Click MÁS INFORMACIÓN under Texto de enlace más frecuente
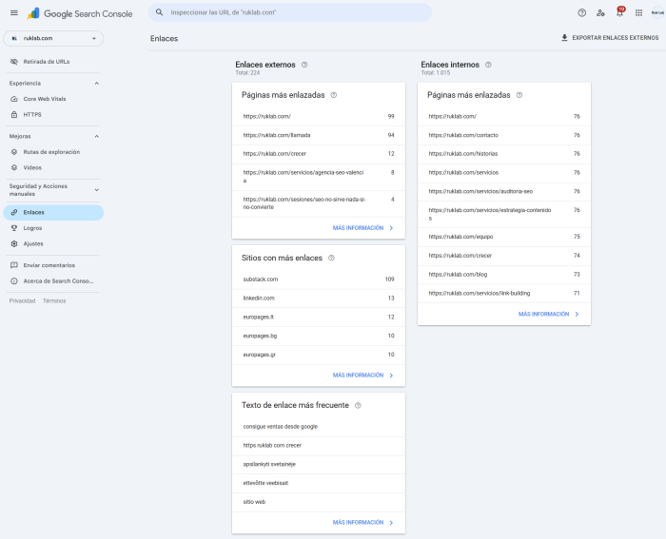Image resolution: width=666 pixels, height=539 pixels. 363,523
